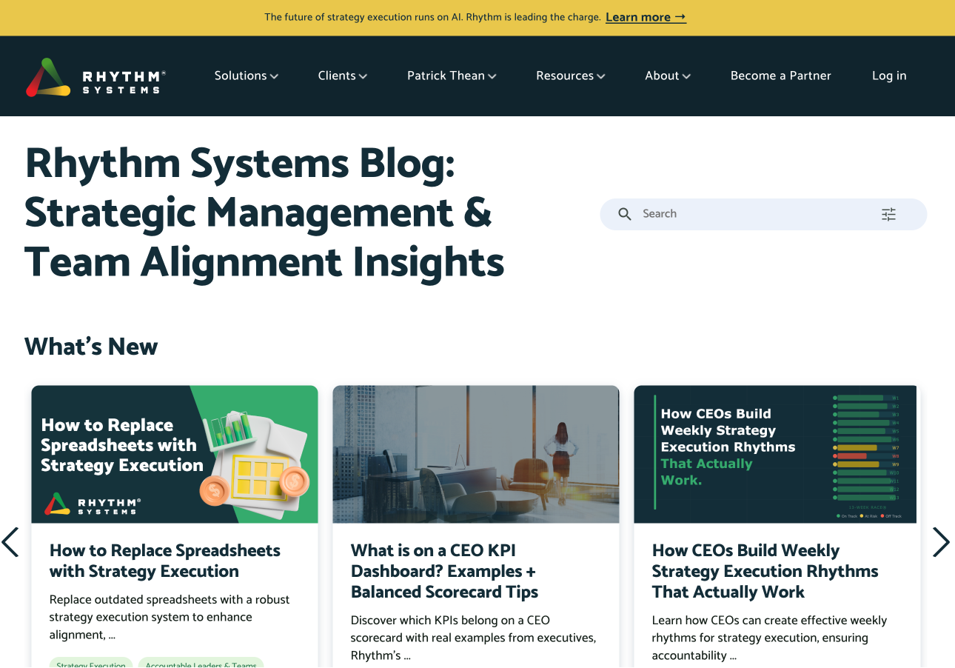This screenshot has width=955, height=668.
Task: Follow the Learn more banner link
Action: pyautogui.click(x=646, y=17)
